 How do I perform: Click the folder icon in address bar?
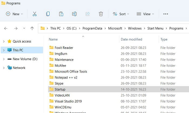(42, 28)
